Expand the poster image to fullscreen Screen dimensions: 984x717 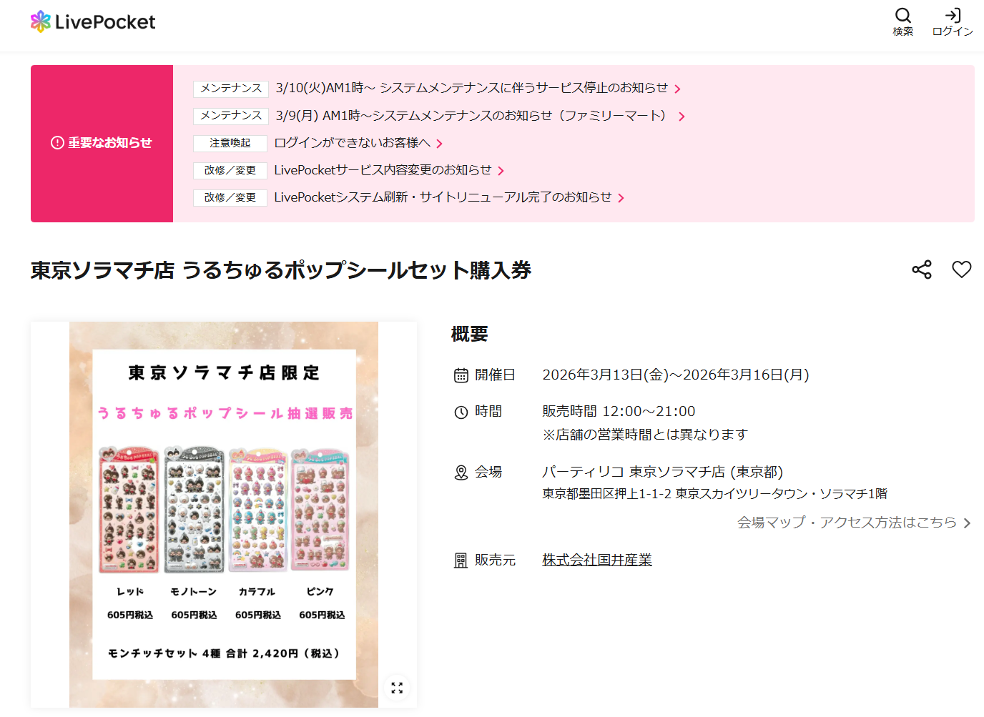[397, 688]
